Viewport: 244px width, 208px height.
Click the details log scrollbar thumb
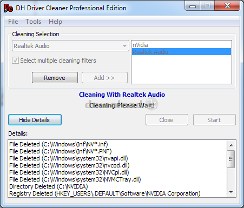(x=230, y=159)
